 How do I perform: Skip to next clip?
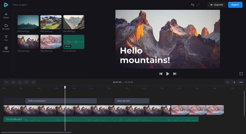(175, 74)
